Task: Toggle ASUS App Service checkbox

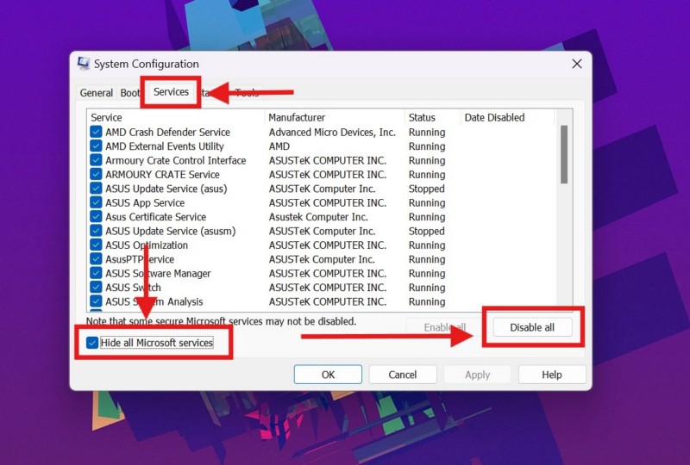Action: [x=96, y=202]
